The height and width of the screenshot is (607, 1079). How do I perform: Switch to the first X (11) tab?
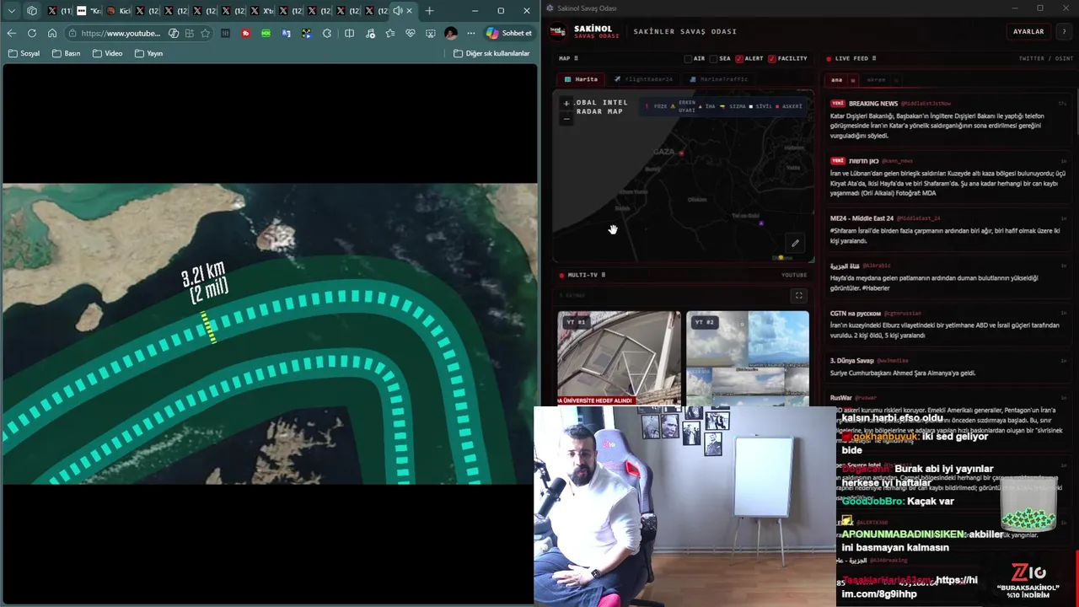pos(59,11)
